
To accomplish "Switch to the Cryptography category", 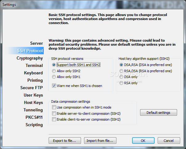I will [x=30, y=58].
